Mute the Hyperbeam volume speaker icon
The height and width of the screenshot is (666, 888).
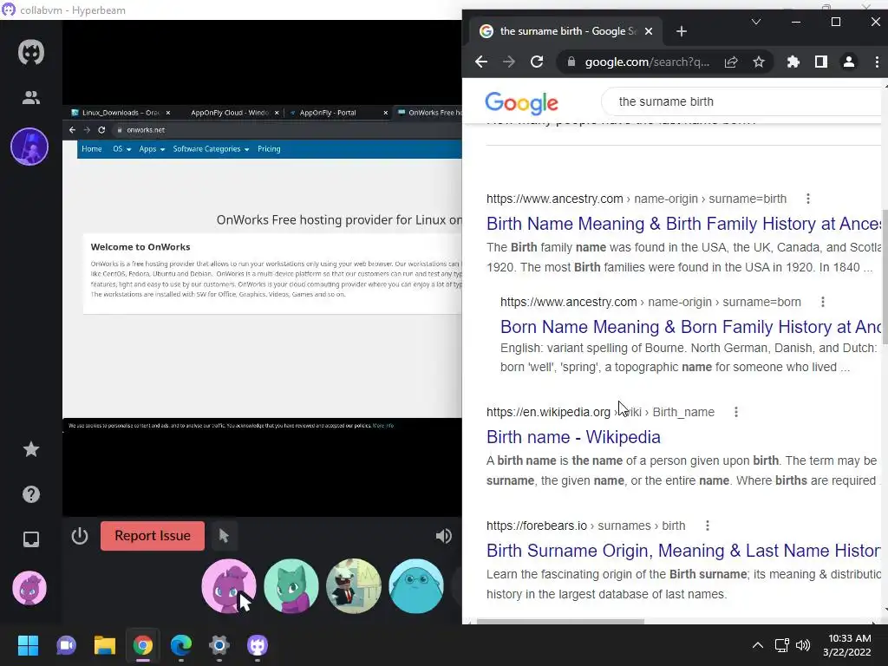tap(443, 536)
